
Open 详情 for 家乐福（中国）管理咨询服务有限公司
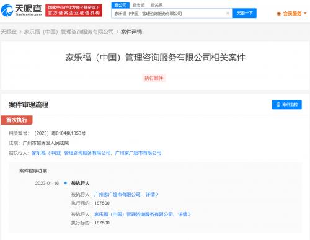(x=184, y=215)
